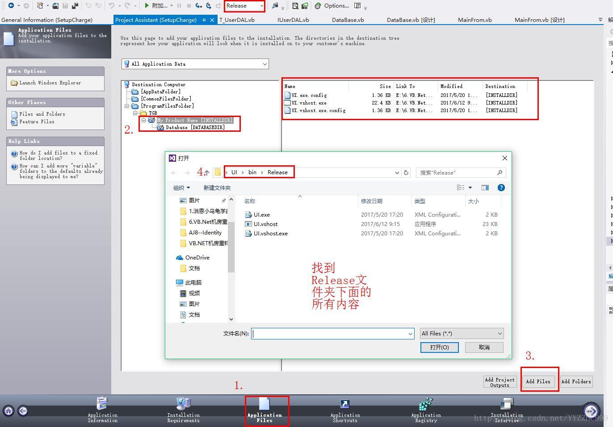Open the All Application Data dropdown

coord(195,64)
